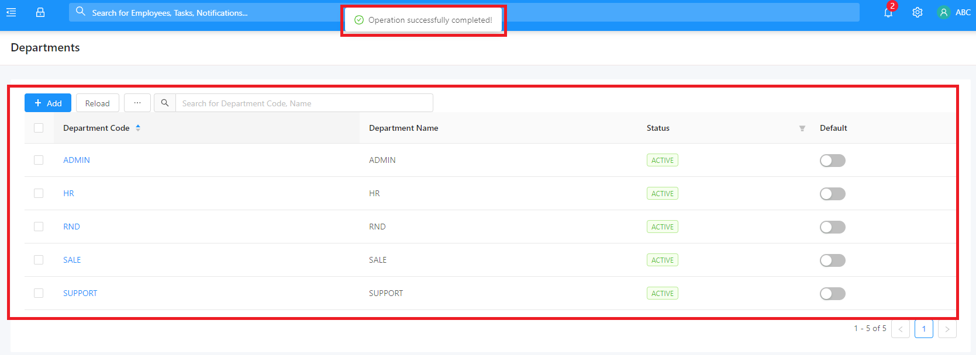Check the HR row checkbox

coord(39,193)
